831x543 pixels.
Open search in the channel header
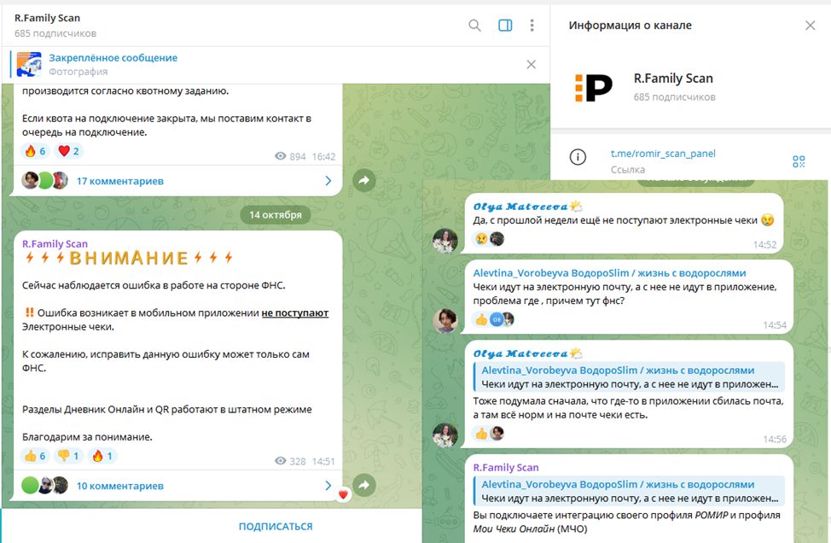pyautogui.click(x=475, y=26)
